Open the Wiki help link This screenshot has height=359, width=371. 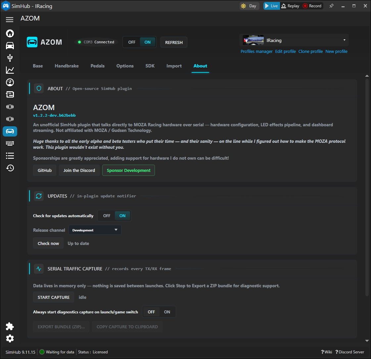327,352
